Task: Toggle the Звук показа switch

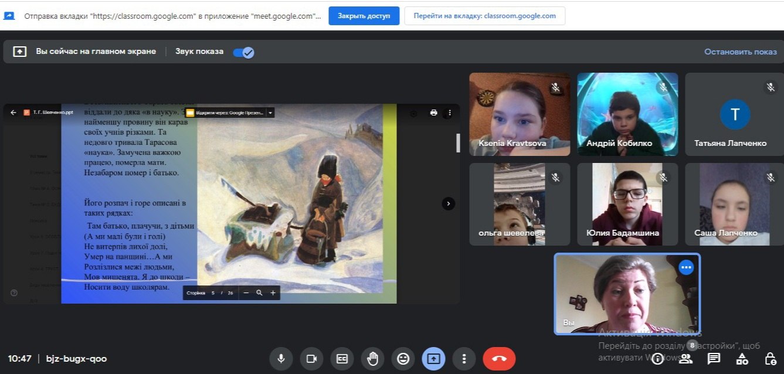Action: (x=243, y=52)
